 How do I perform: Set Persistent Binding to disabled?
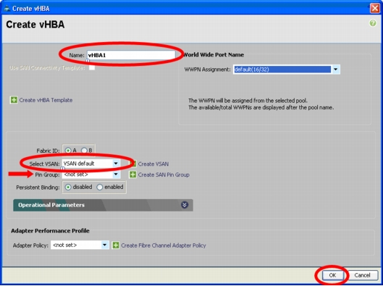coord(68,187)
